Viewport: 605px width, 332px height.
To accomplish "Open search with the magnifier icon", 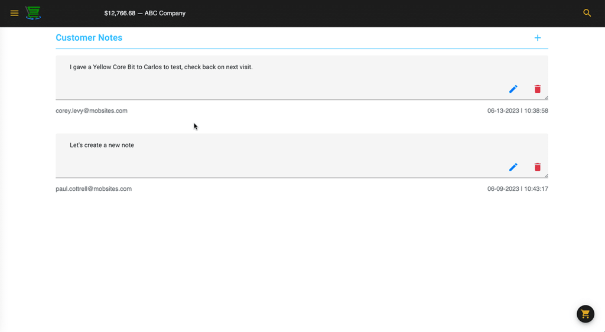I will point(587,13).
